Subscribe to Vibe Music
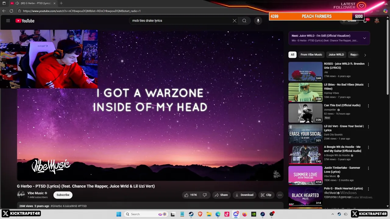Screen dimensions: 390x219 [x=63, y=195]
